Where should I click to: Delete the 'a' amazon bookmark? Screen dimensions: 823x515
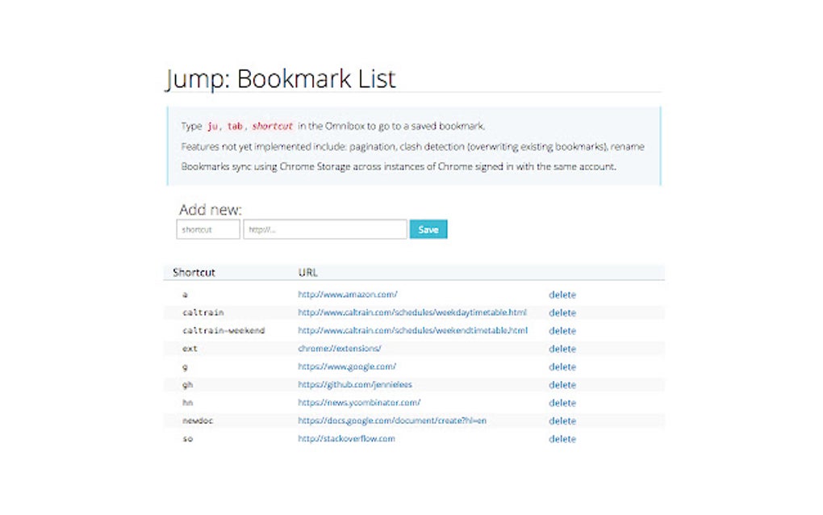pos(562,295)
